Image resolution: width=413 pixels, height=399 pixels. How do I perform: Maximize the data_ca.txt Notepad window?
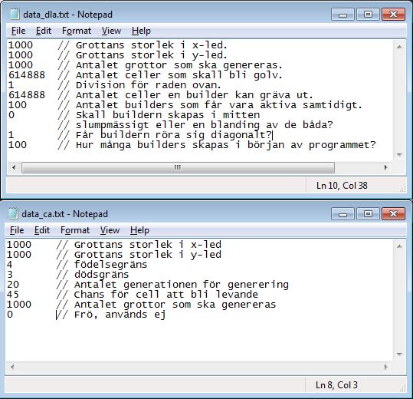368,214
